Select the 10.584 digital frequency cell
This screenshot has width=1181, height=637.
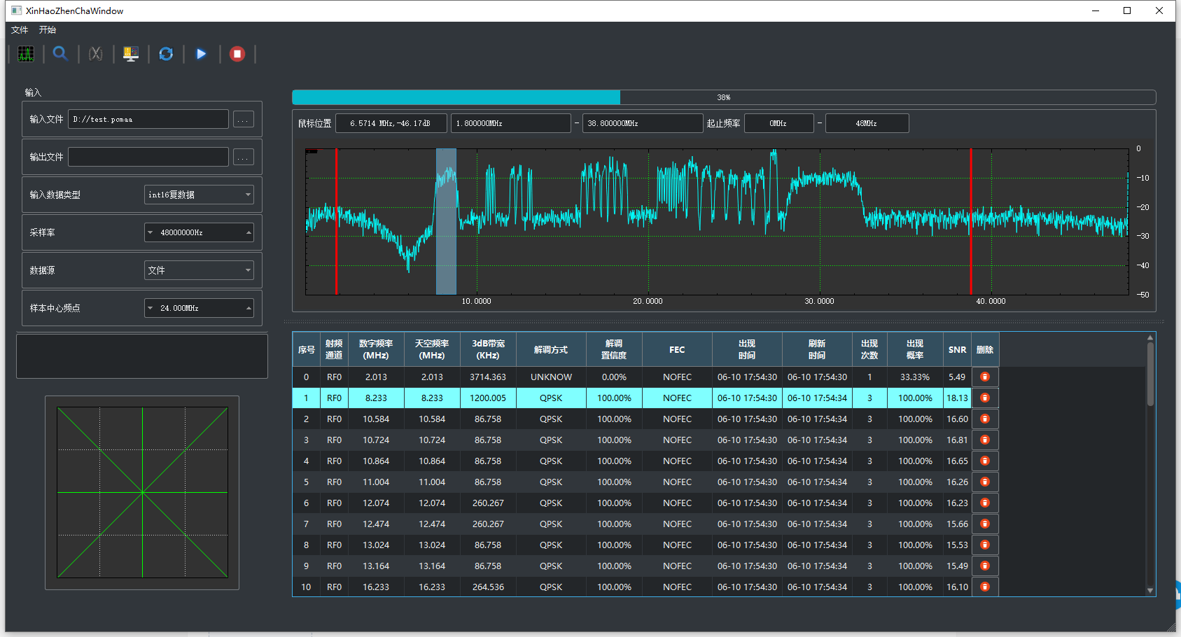pyautogui.click(x=376, y=419)
